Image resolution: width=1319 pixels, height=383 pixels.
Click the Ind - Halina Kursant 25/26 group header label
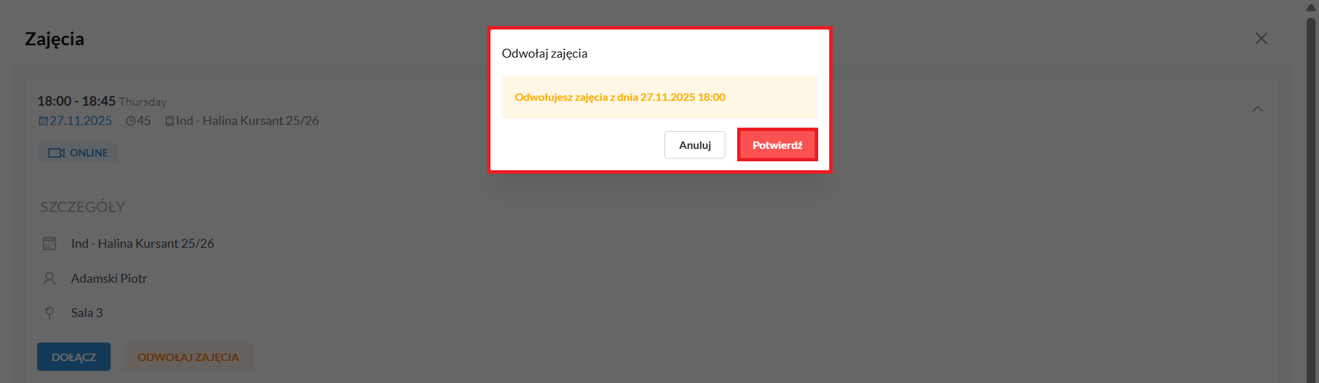point(247,121)
